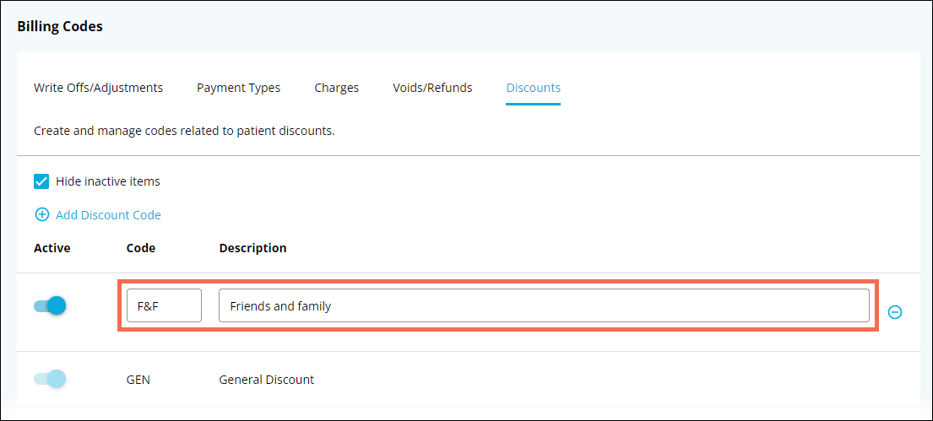Viewport: 933px width, 421px height.
Task: Click the Description column header
Action: click(x=252, y=248)
